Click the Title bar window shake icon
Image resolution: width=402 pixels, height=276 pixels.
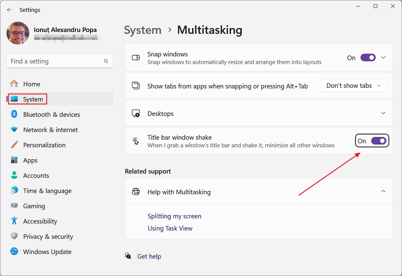(x=135, y=141)
